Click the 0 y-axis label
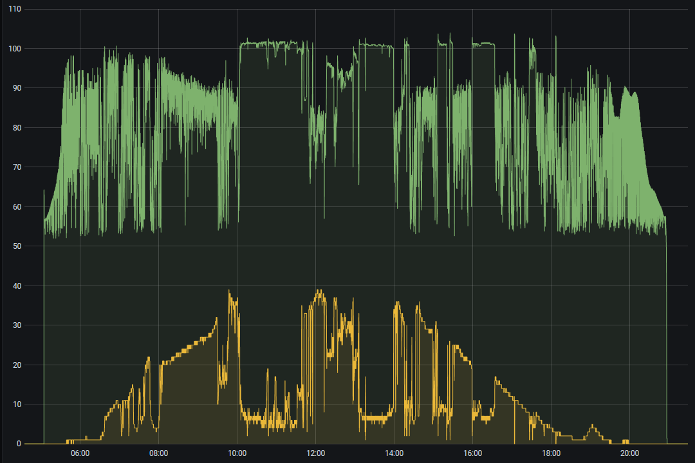The image size is (695, 463). click(x=19, y=444)
